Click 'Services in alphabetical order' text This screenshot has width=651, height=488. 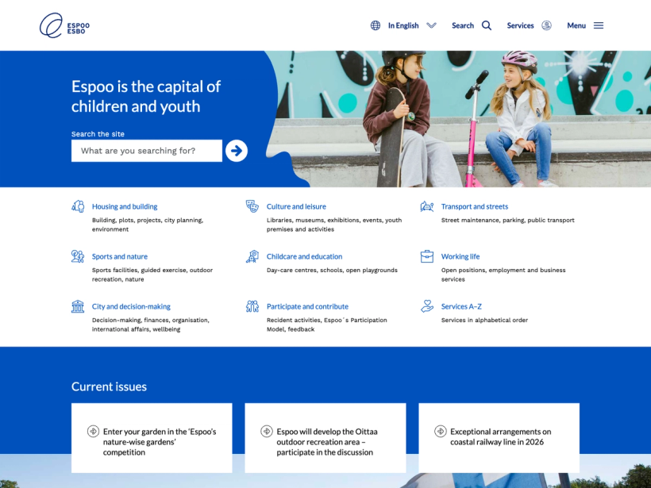[484, 320]
